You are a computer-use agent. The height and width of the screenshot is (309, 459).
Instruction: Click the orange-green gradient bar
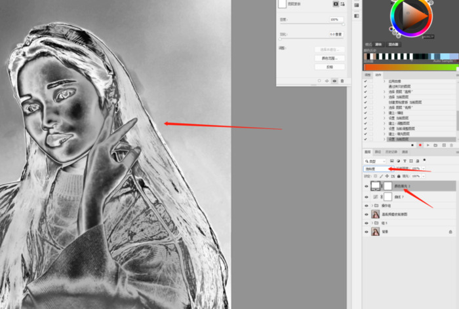tap(410, 67)
